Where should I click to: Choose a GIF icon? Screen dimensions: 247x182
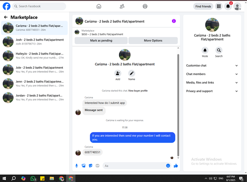coord(97,166)
